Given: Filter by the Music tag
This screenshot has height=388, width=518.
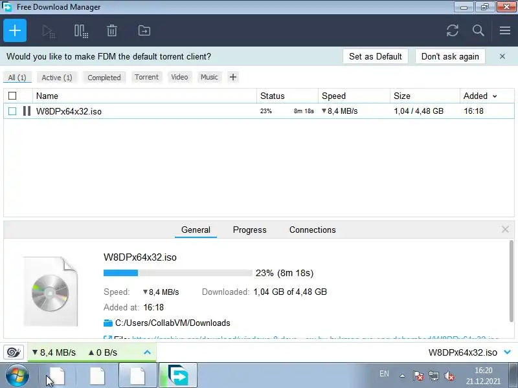Looking at the screenshot, I should 209,77.
